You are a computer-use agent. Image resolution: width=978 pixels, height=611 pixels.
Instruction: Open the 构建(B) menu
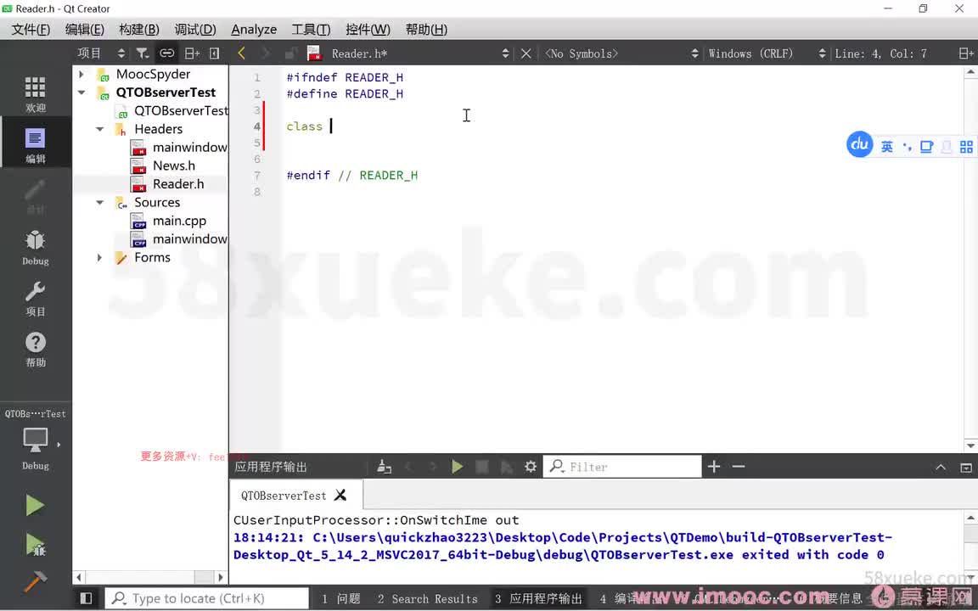click(x=138, y=30)
